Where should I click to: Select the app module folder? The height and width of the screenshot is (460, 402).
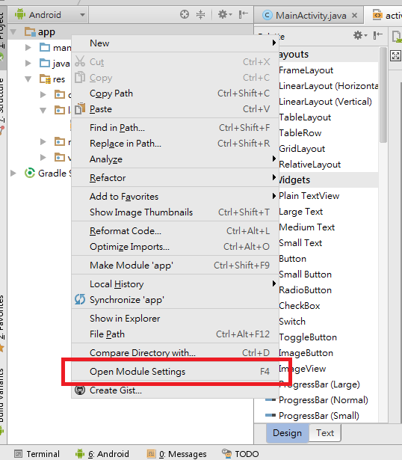(40, 31)
